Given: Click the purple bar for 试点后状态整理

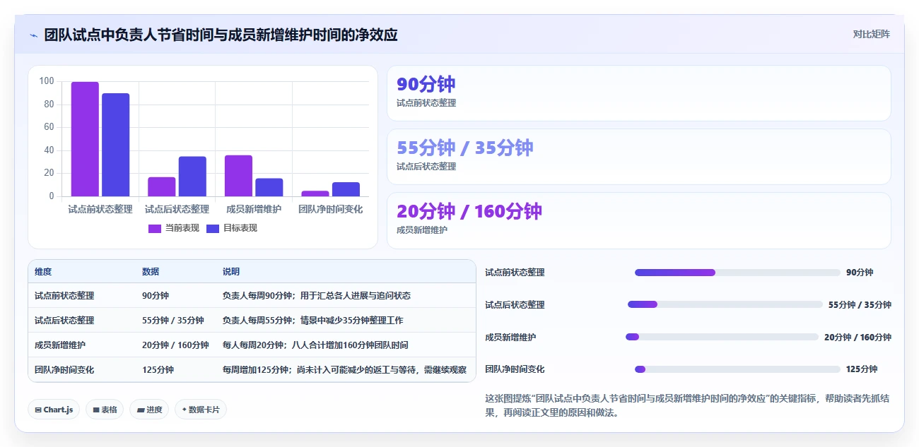Looking at the screenshot, I should [162, 186].
